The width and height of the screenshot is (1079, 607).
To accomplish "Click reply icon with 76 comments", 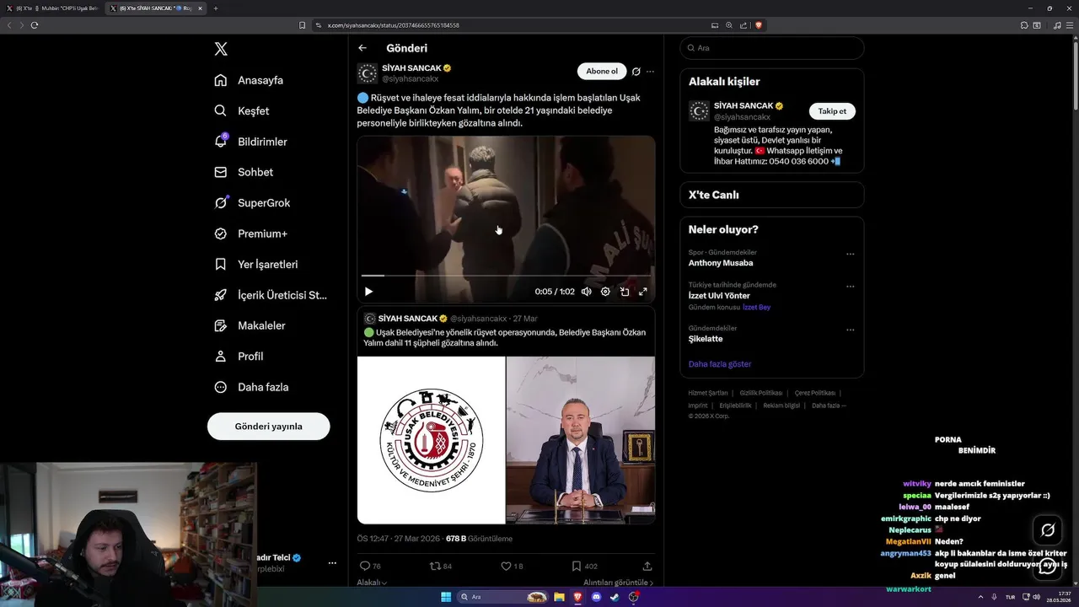I will [365, 567].
